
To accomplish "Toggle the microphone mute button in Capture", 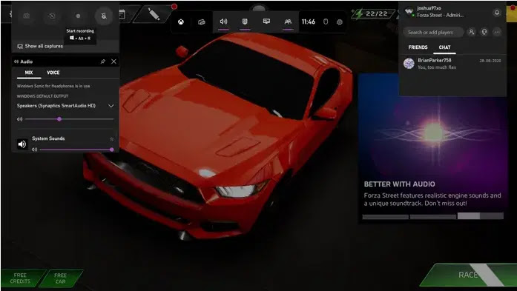I will pos(104,16).
